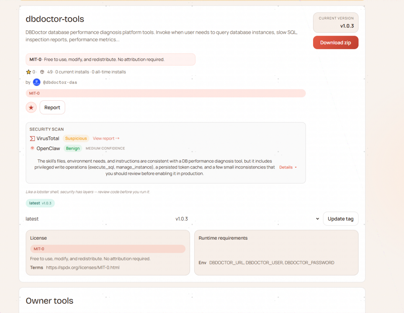Click the MIT-0 pill in License card
The height and width of the screenshot is (313, 404).
coord(108,249)
